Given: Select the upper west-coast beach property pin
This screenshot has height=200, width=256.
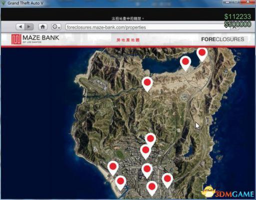Looking at the screenshot, I should [113, 168].
